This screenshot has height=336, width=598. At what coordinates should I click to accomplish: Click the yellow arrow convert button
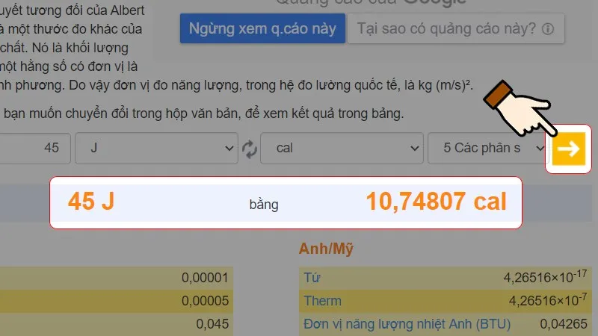coord(569,149)
